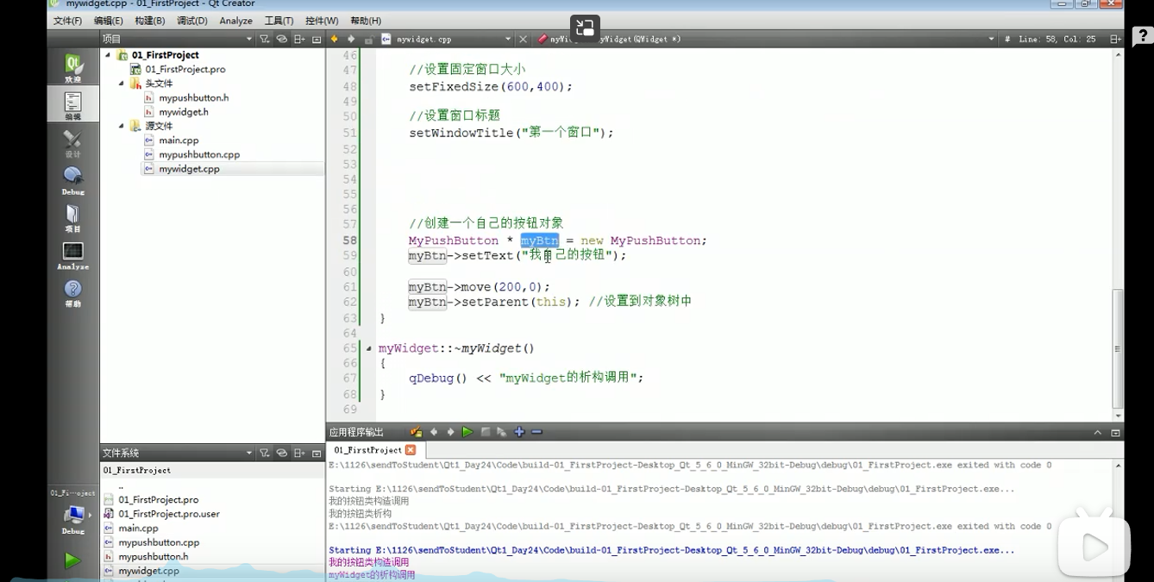Open the Qt Welcome mode
This screenshot has width=1154, height=582.
(73, 67)
